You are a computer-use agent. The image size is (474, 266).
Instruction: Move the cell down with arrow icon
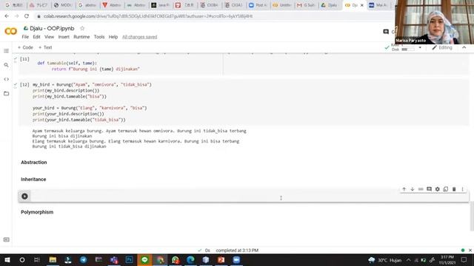pyautogui.click(x=413, y=189)
